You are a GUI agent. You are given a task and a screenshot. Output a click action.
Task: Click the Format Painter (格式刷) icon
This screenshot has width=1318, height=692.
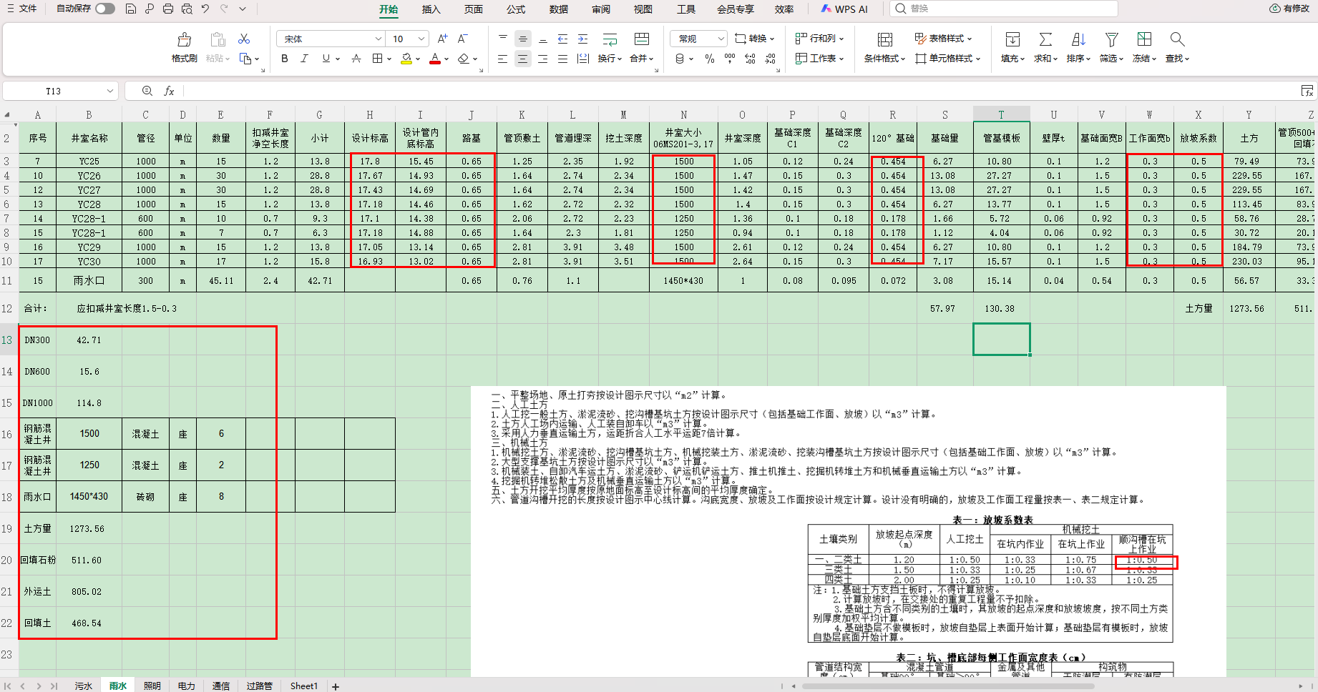pos(184,40)
